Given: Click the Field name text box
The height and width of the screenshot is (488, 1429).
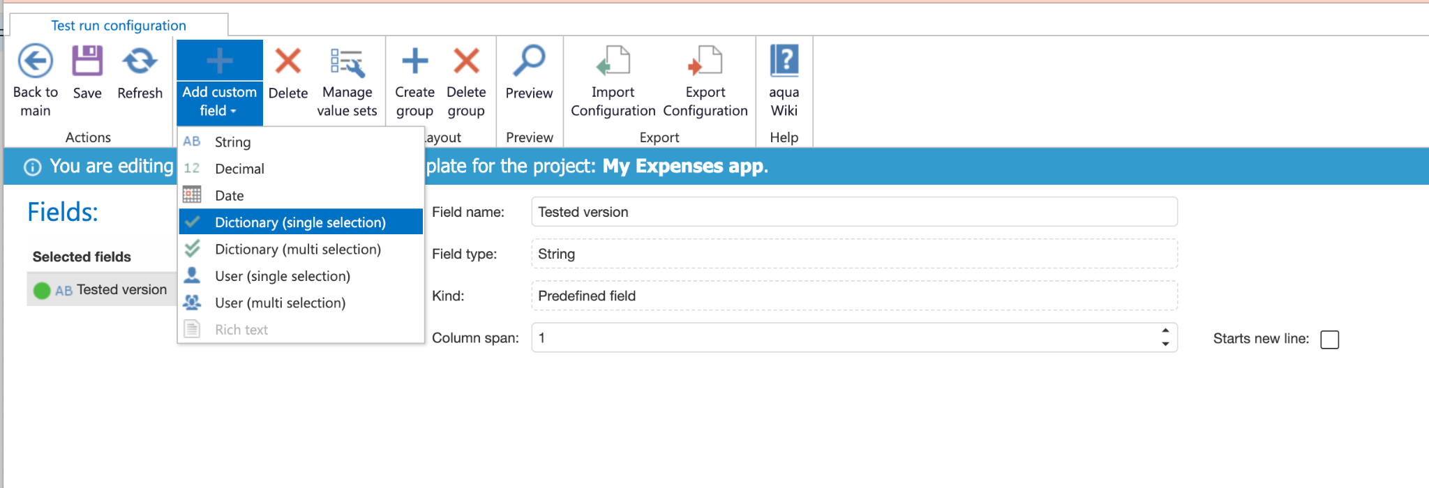Looking at the screenshot, I should [854, 212].
